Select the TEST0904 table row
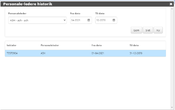Viewport: 175px width, 110px height. point(12,53)
